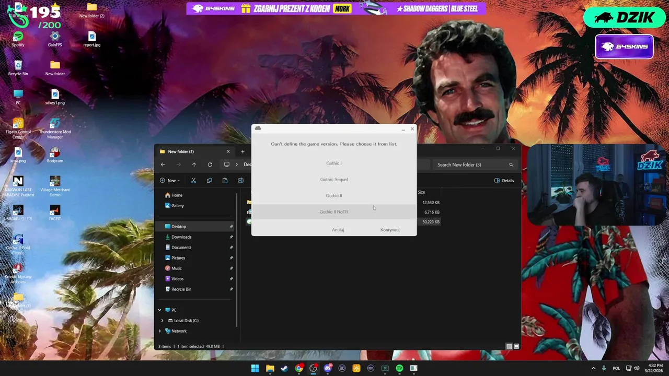Open Spotify desktop shortcut
This screenshot has width=669, height=376.
pyautogui.click(x=18, y=39)
